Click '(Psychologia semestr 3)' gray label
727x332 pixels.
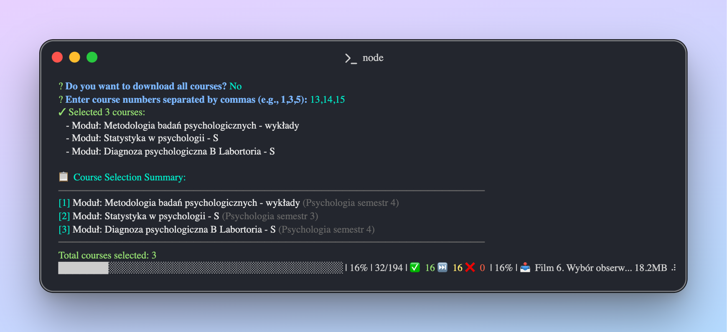click(270, 216)
